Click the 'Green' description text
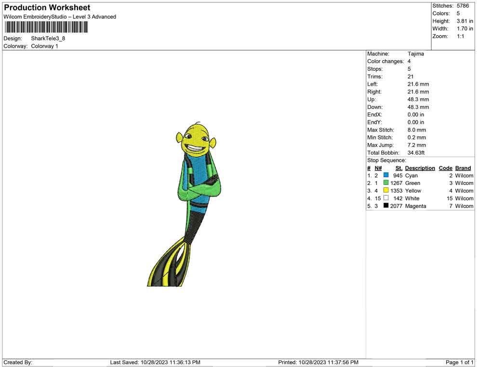 point(412,183)
